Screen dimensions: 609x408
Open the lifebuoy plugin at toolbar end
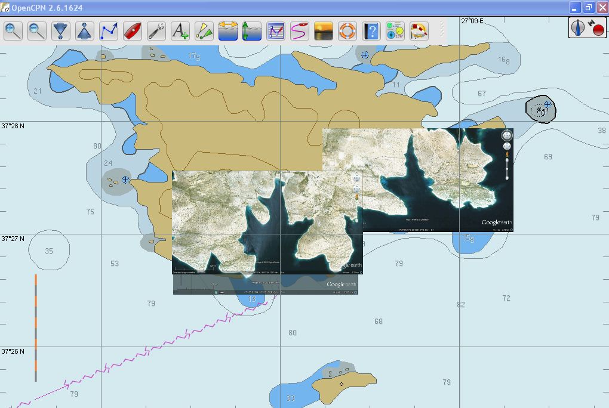coord(419,31)
